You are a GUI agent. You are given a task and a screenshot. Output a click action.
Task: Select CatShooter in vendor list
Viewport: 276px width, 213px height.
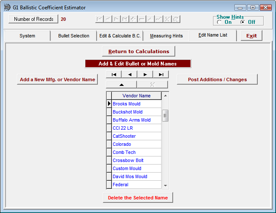[x=137, y=136]
